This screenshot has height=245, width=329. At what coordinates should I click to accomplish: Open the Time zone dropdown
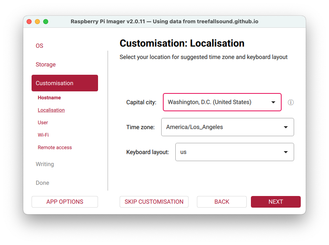pyautogui.click(x=228, y=127)
